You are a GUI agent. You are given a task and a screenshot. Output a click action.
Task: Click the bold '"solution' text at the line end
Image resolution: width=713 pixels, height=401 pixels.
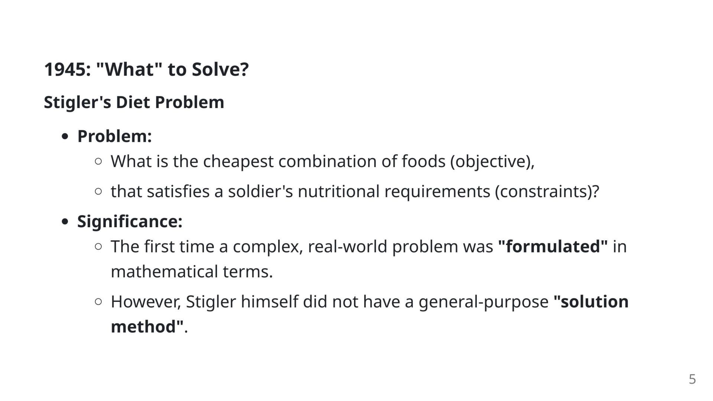[591, 301]
